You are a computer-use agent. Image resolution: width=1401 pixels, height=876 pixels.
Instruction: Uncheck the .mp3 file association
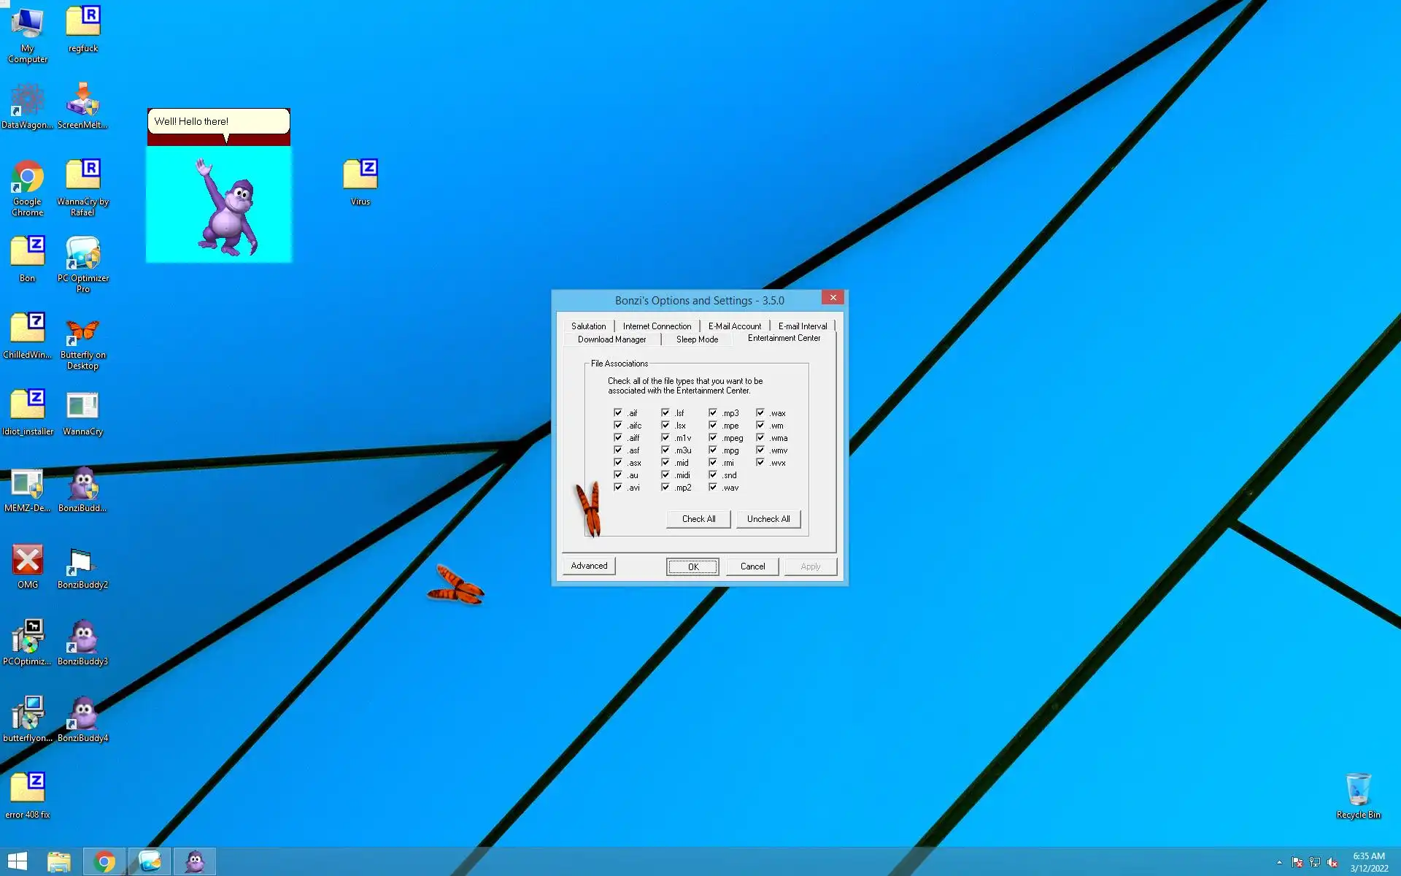(x=713, y=413)
